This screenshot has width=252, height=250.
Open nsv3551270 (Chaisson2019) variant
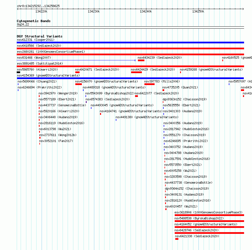[x=185, y=135]
